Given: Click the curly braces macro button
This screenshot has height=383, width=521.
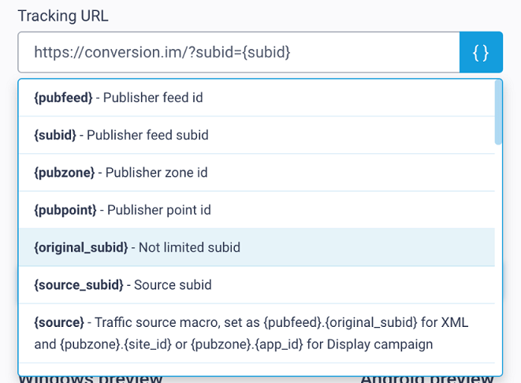Looking at the screenshot, I should click(x=481, y=52).
